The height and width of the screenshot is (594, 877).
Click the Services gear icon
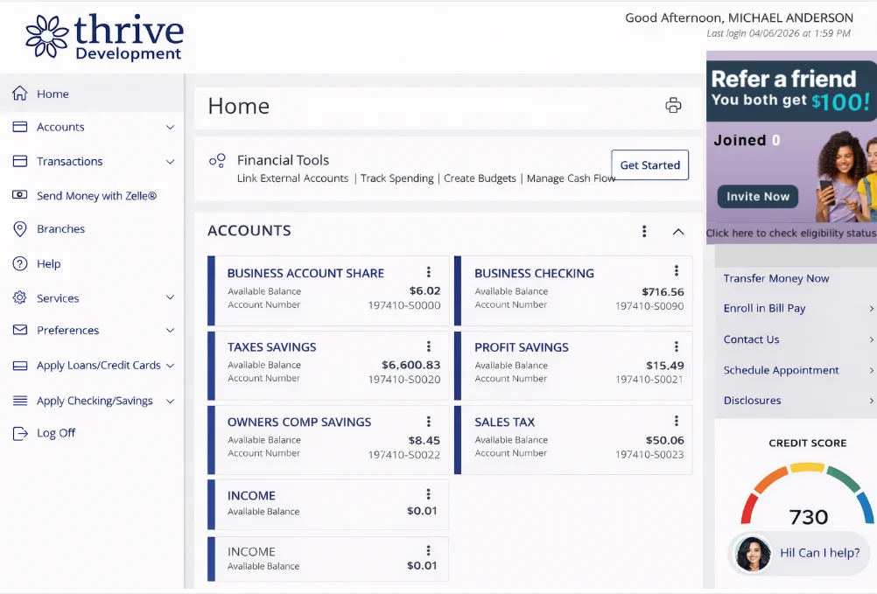pos(20,297)
